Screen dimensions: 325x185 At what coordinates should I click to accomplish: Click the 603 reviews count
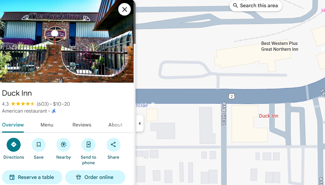(43, 104)
